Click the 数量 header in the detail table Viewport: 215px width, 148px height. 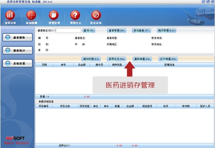[x=117, y=106]
